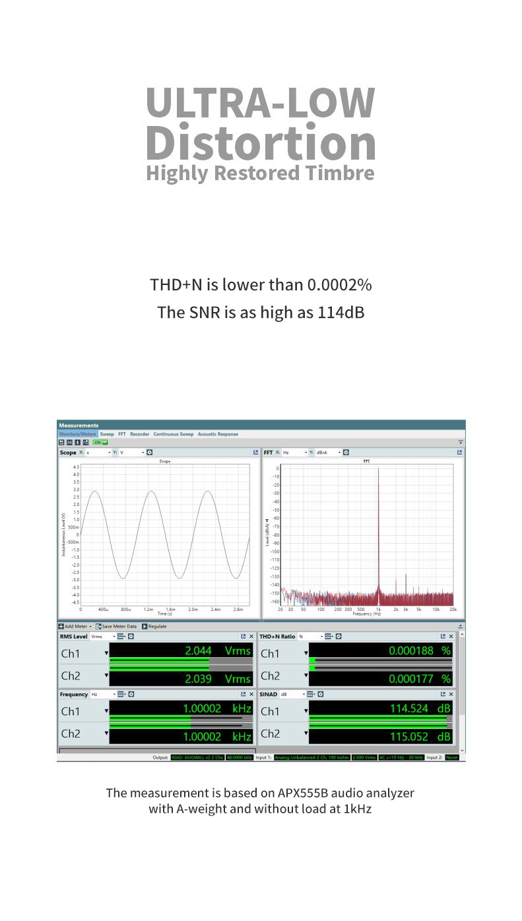522x921 pixels.
Task: Click the Regulate button
Action: click(x=154, y=626)
